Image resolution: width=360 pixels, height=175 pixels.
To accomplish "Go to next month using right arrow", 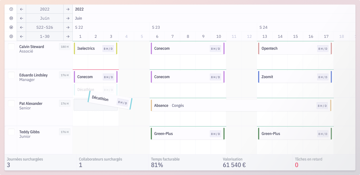I will click(68, 18).
